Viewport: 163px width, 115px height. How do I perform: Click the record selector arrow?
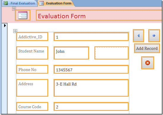[5, 25]
